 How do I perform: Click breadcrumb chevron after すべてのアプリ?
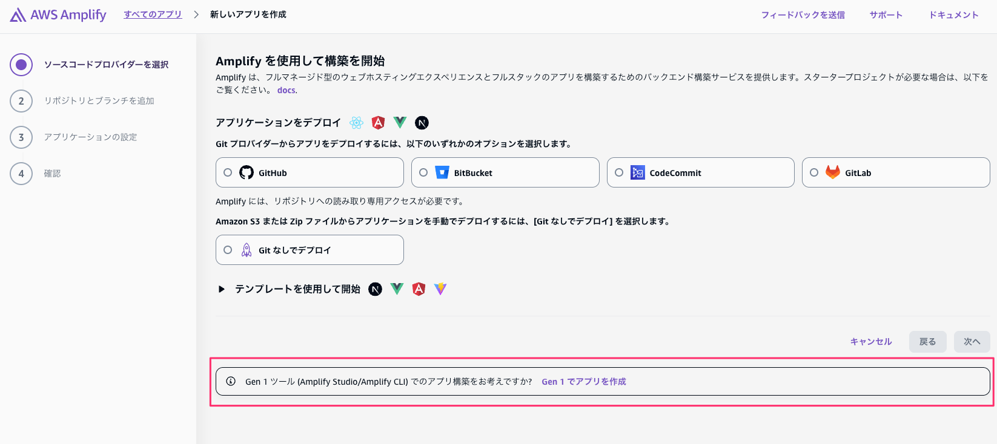tap(196, 15)
